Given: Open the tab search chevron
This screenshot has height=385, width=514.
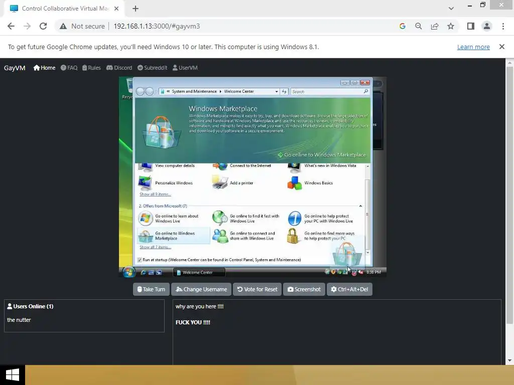Looking at the screenshot, I should (451, 9).
